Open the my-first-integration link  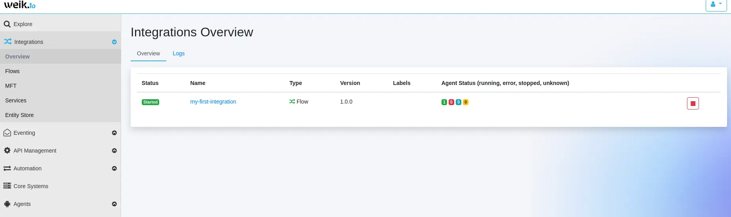(213, 102)
